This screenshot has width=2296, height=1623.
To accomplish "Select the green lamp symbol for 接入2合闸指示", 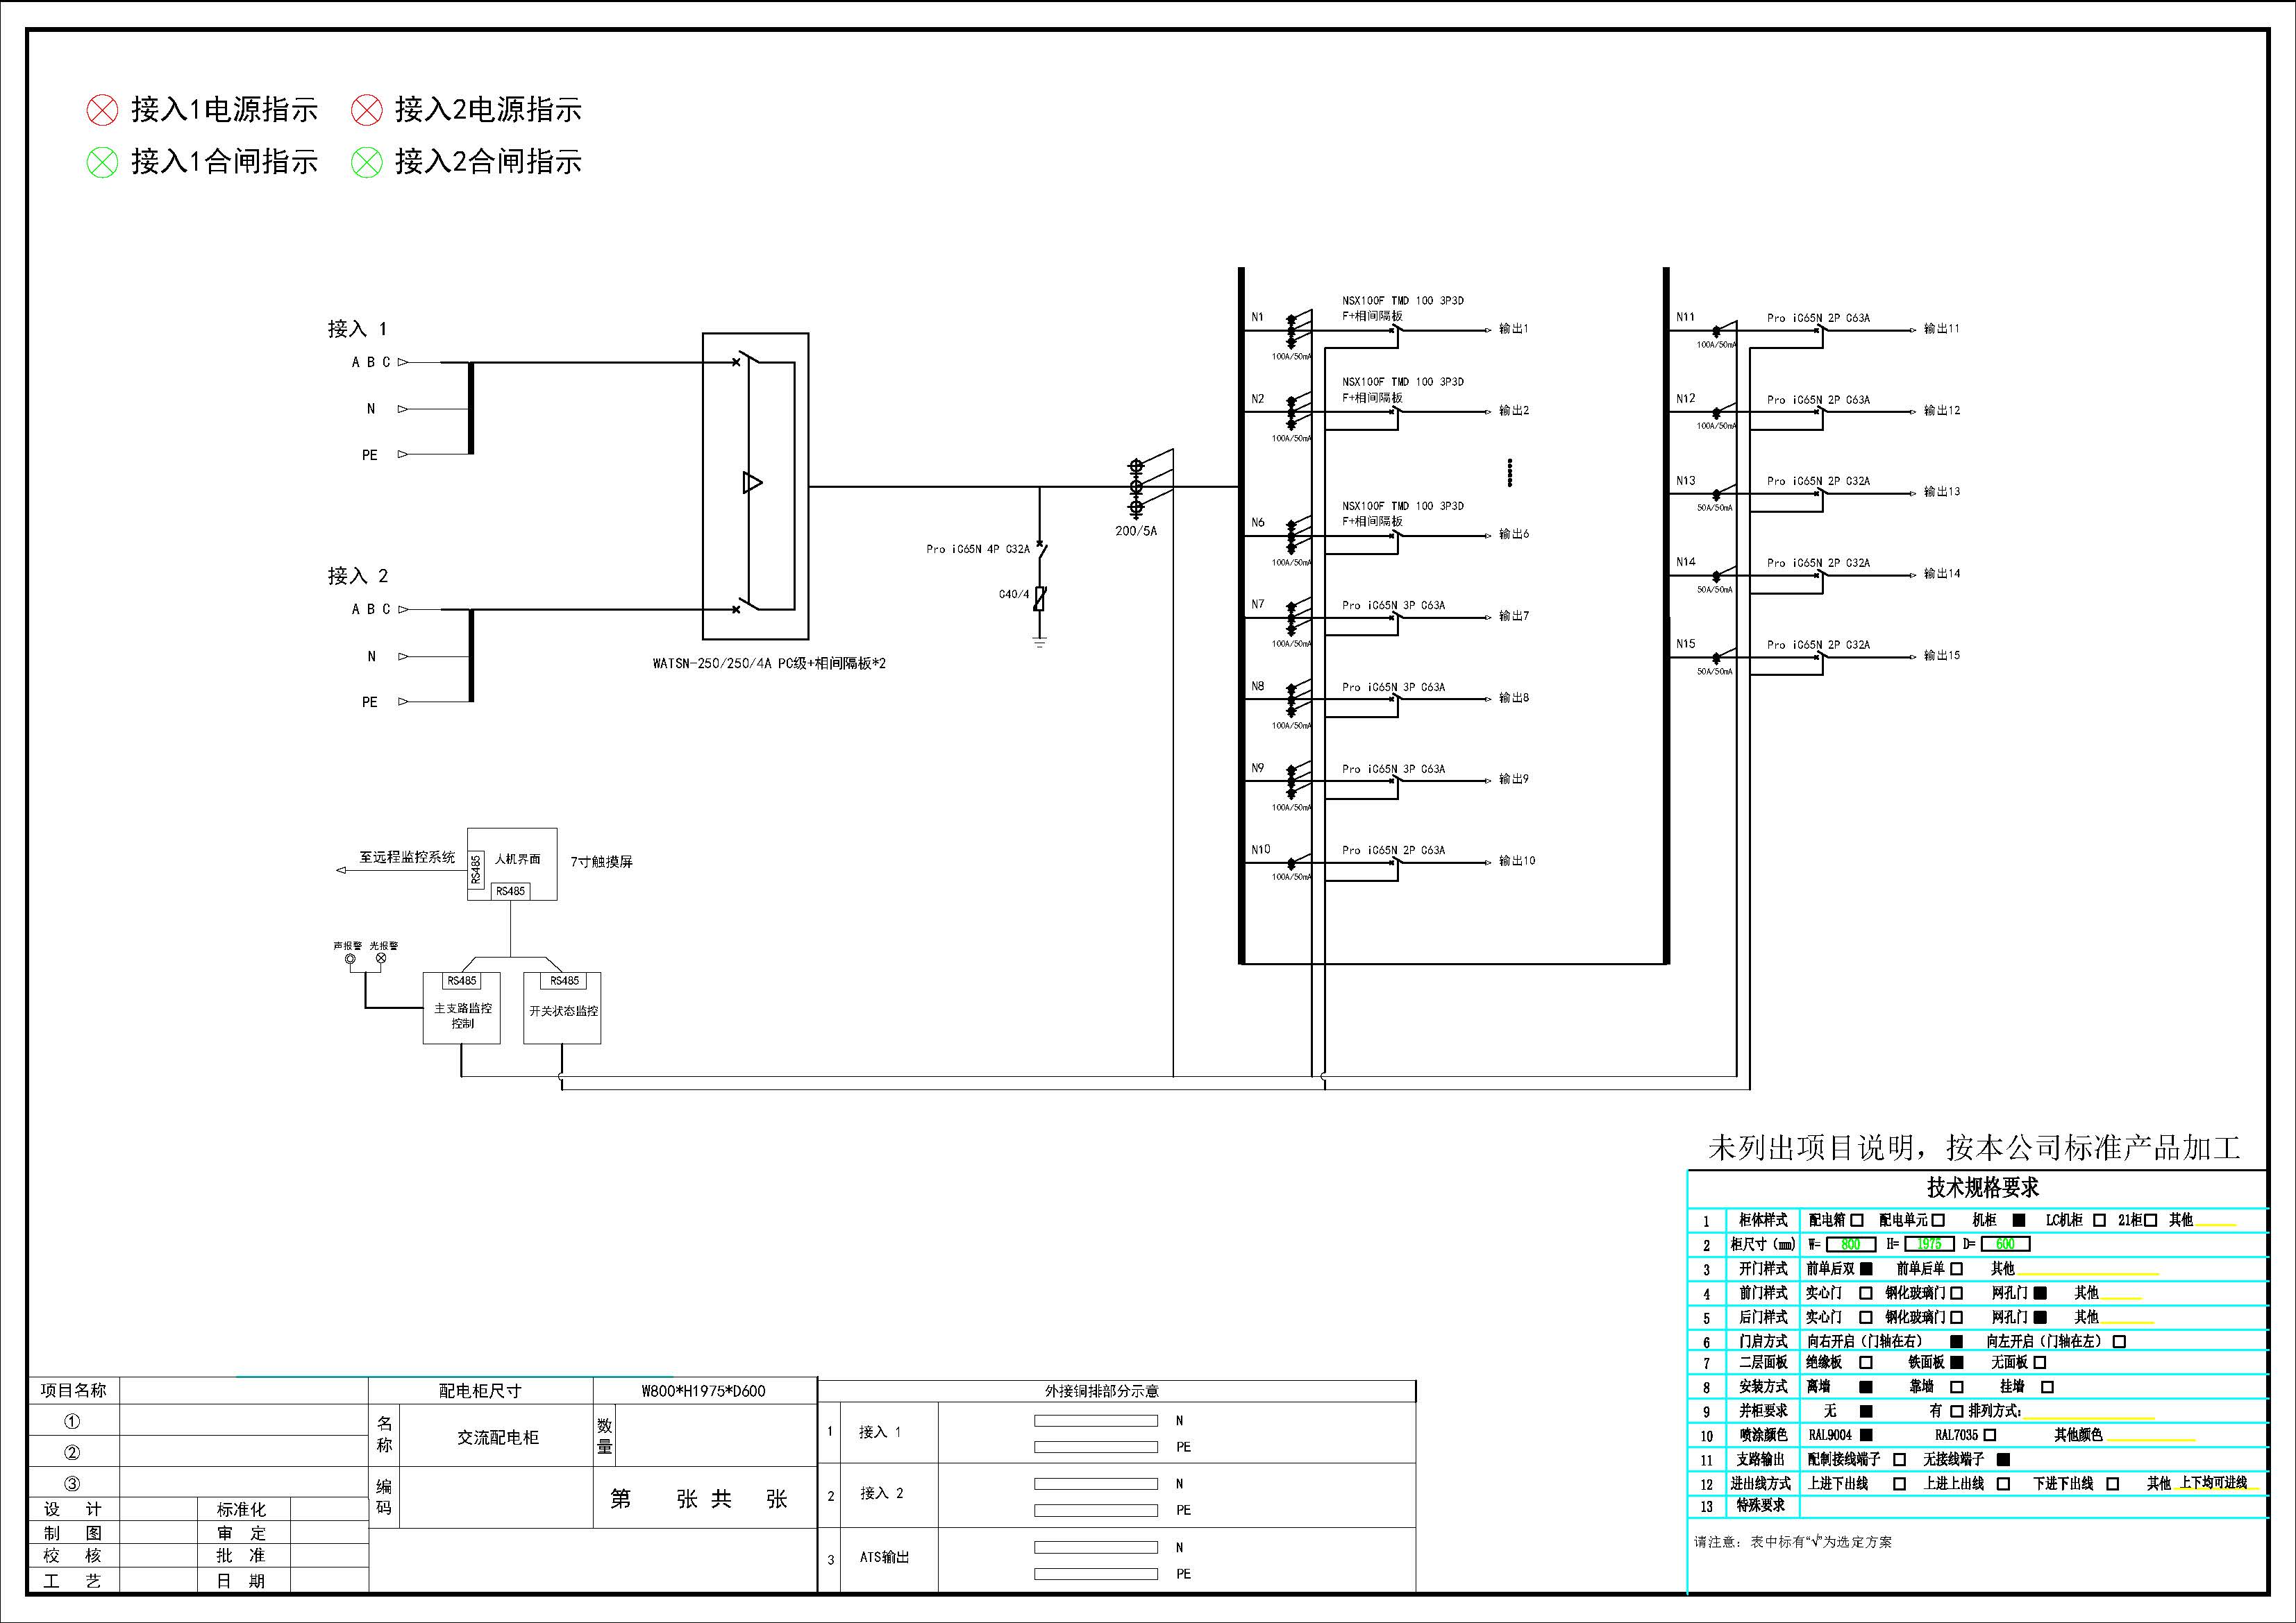I will pos(367,162).
